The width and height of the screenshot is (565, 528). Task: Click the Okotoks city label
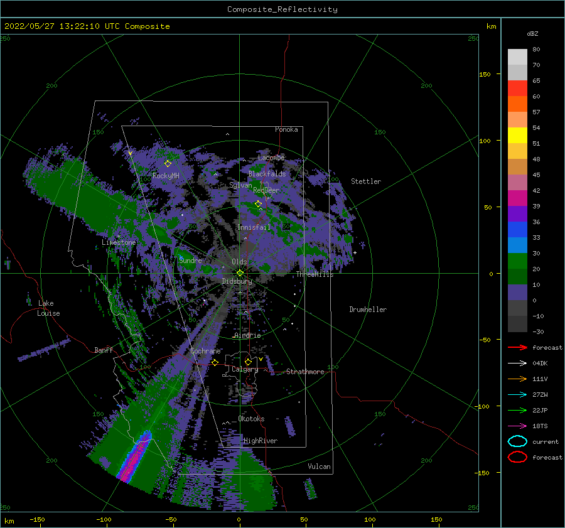[251, 419]
